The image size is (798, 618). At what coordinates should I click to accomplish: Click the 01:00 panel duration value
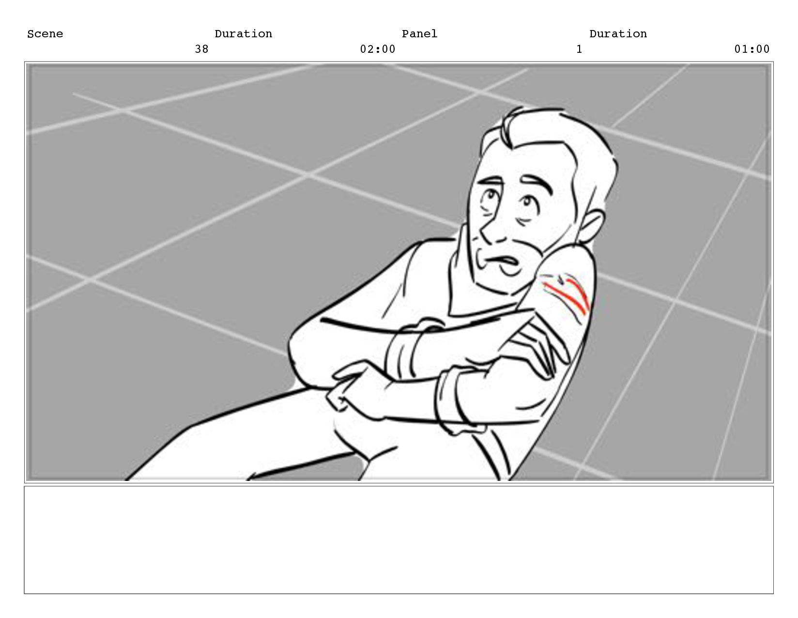752,49
